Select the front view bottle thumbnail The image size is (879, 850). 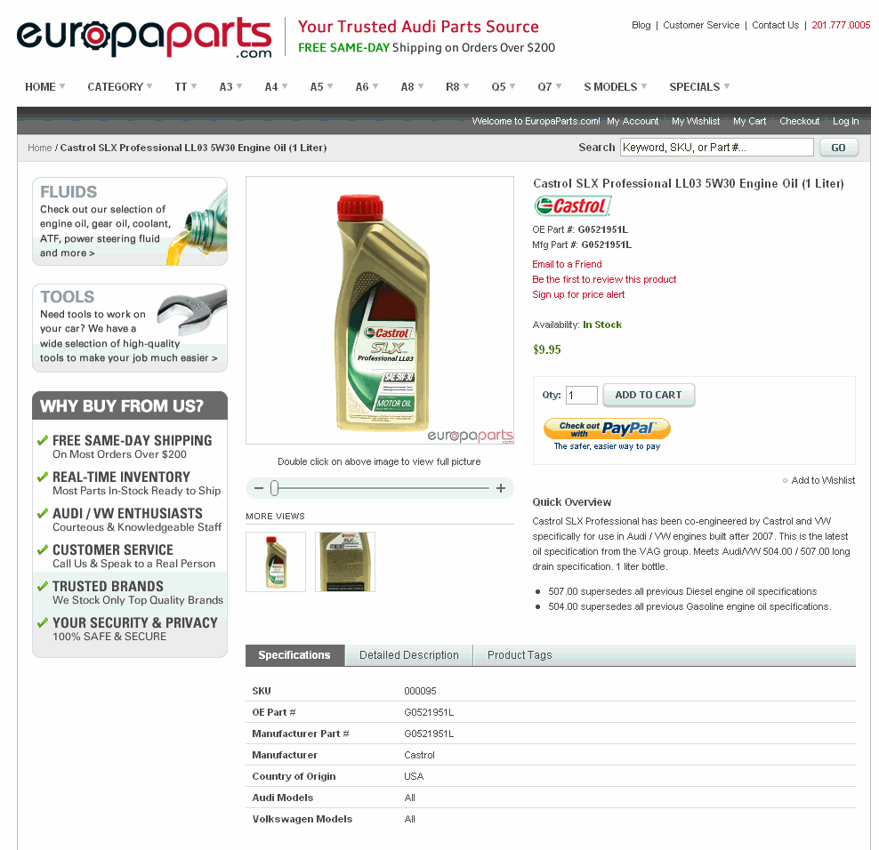click(276, 561)
